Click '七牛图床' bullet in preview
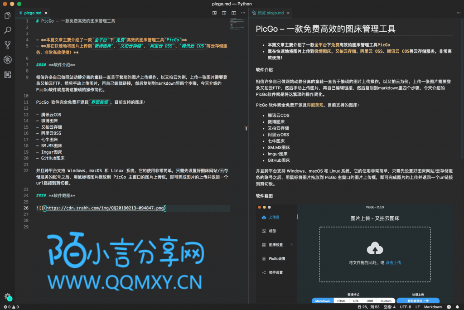 pyautogui.click(x=276, y=141)
